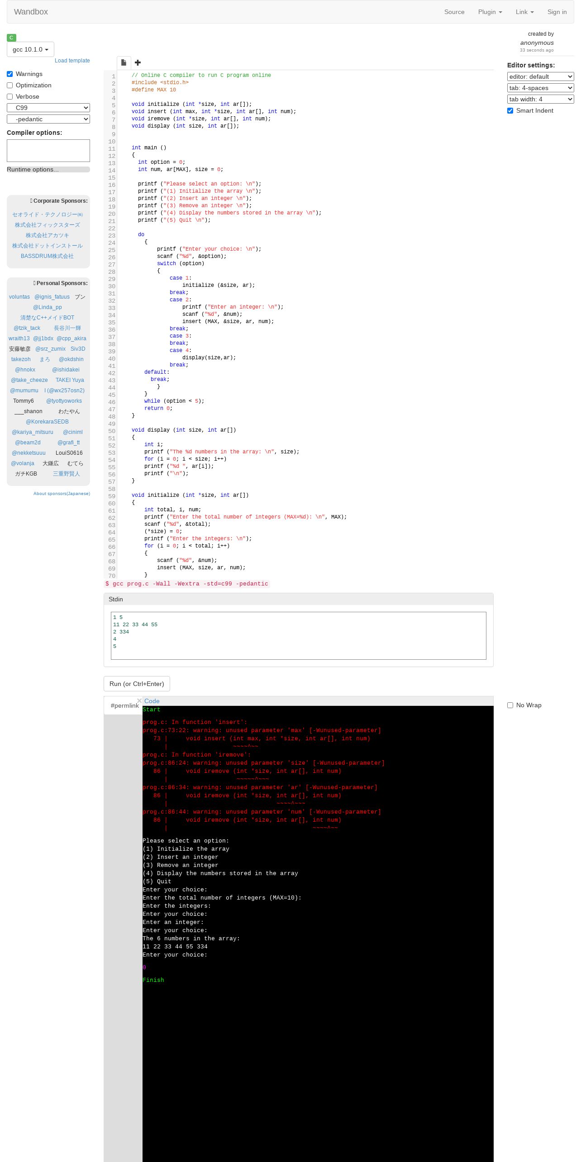Open the editor: default dropdown

(x=540, y=76)
